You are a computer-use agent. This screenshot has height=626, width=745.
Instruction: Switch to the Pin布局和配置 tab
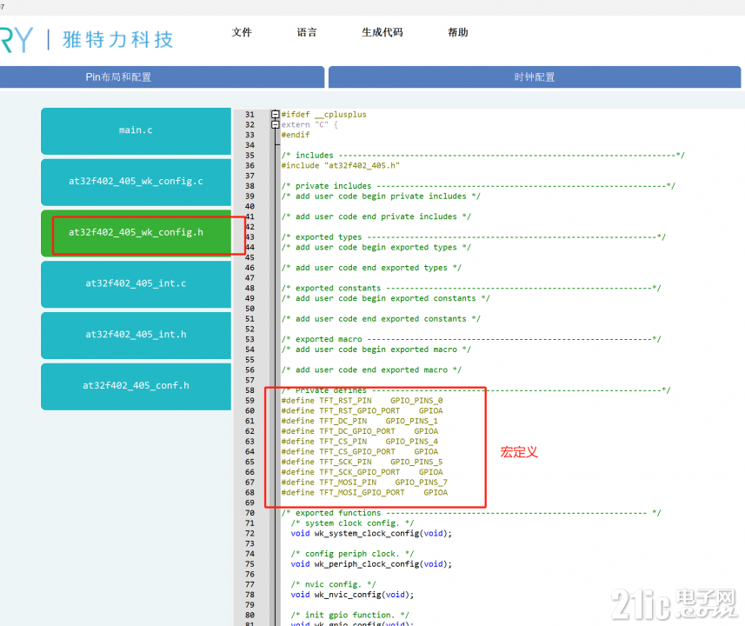tap(162, 77)
